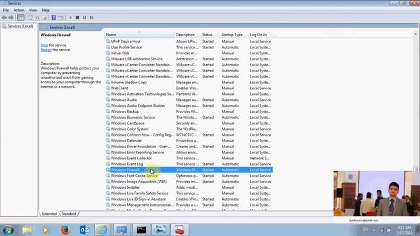The width and height of the screenshot is (420, 236).
Task: Select the Windows Biometric Service row
Action: [x=189, y=117]
